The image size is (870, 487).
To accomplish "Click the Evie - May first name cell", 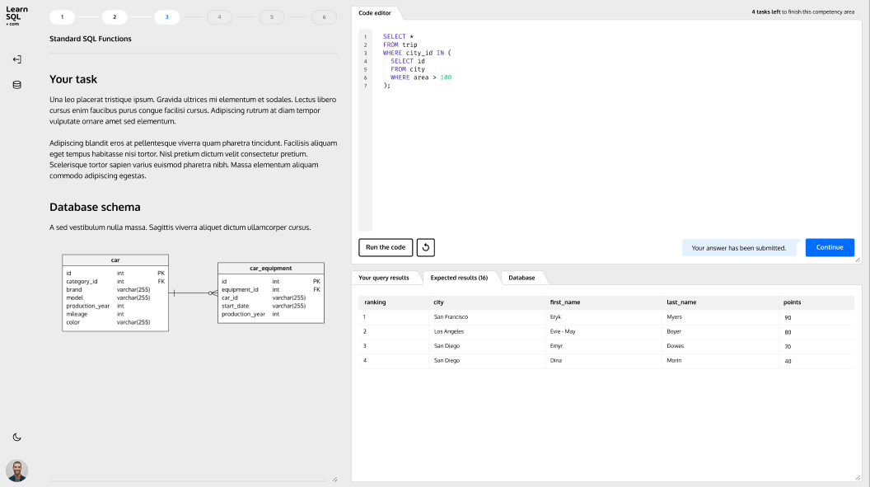I will coord(563,332).
